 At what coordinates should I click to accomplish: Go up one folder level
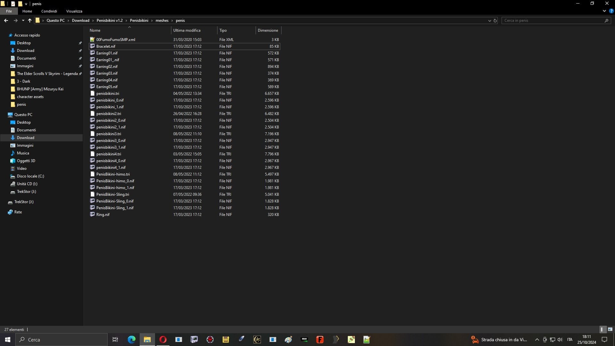click(x=30, y=21)
